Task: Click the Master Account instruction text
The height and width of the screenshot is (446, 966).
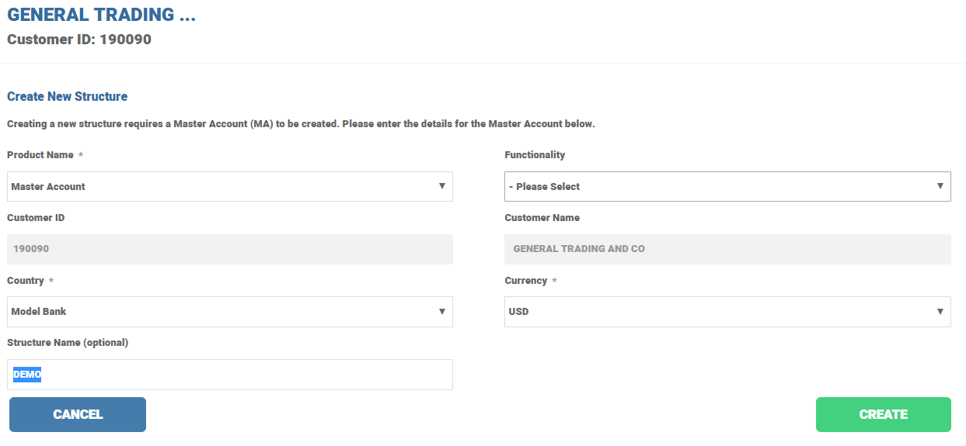Action: tap(300, 123)
